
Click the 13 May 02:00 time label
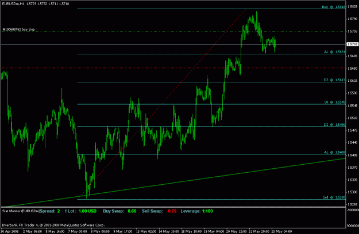click(x=146, y=231)
